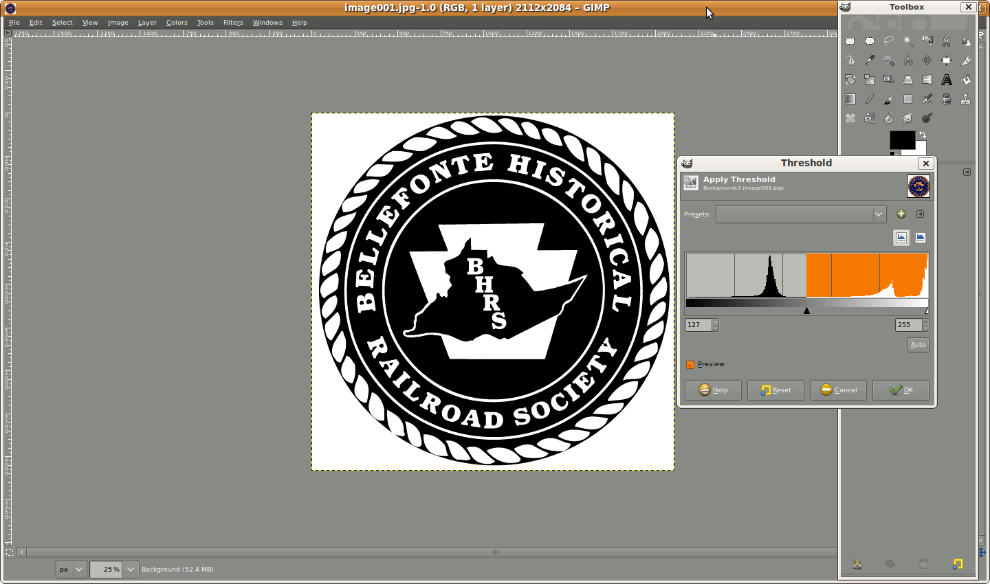
Task: Choose the Smudge finger tool
Action: 908,118
